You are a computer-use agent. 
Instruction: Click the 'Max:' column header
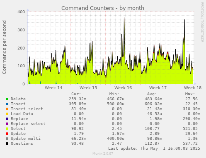point(190,94)
